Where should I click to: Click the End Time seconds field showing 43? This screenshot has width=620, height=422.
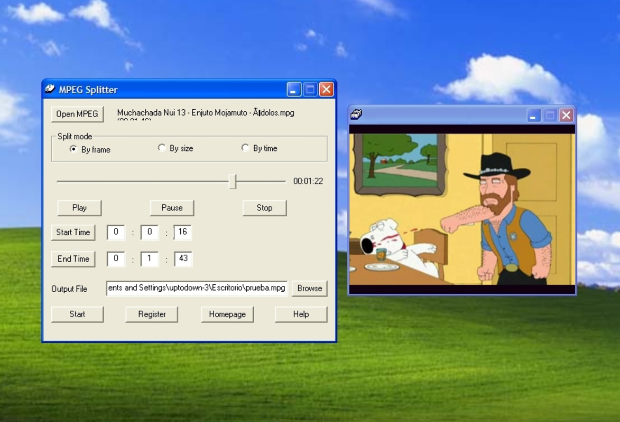pyautogui.click(x=183, y=258)
